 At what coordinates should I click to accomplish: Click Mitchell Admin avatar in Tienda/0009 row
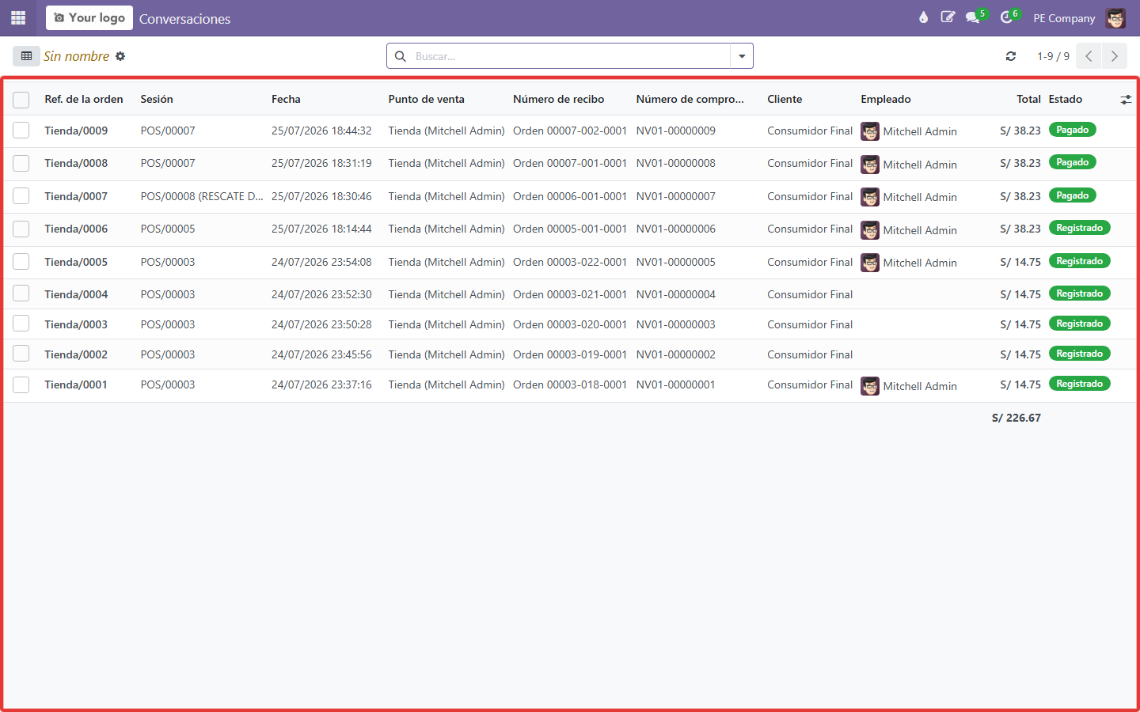870,131
